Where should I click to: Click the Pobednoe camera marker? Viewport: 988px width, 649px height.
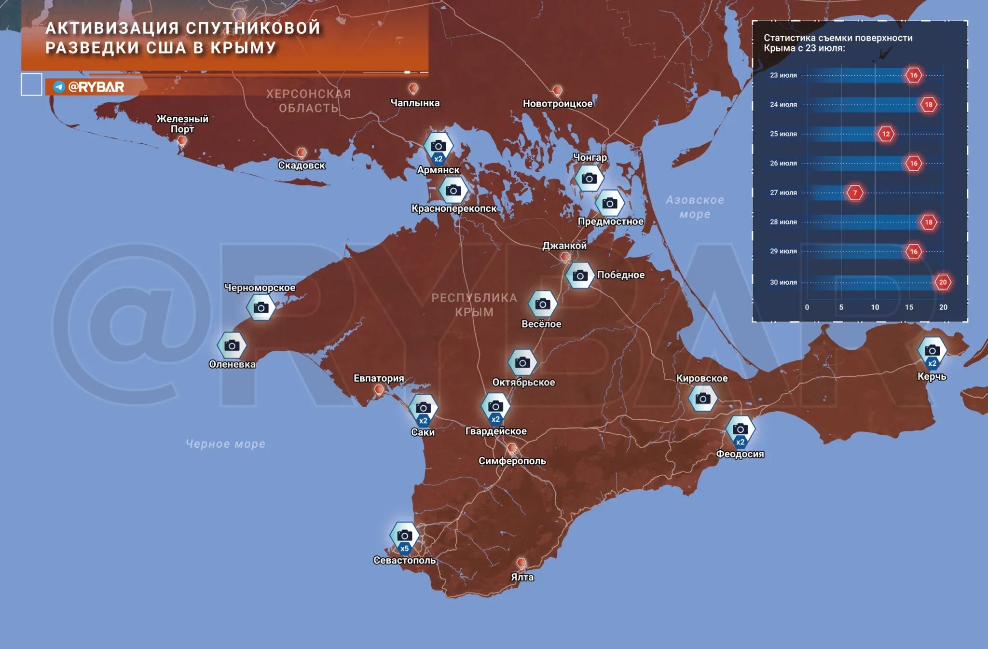click(580, 276)
